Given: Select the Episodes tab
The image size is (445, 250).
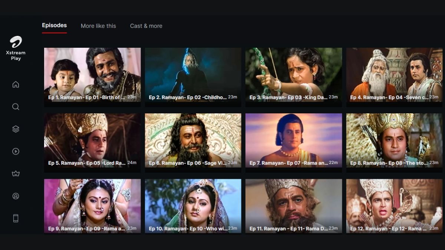Looking at the screenshot, I should pos(54,26).
